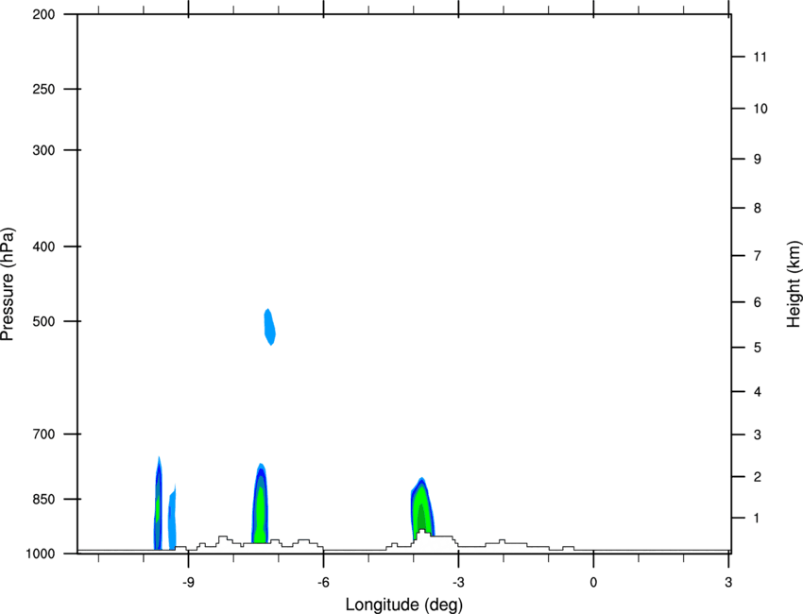Pick the 10 km height label
Viewport: 803px width, 614px height.
point(760,109)
